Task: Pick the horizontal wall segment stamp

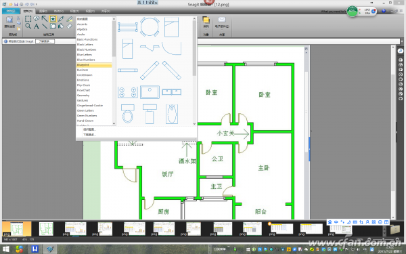Action: (x=128, y=70)
